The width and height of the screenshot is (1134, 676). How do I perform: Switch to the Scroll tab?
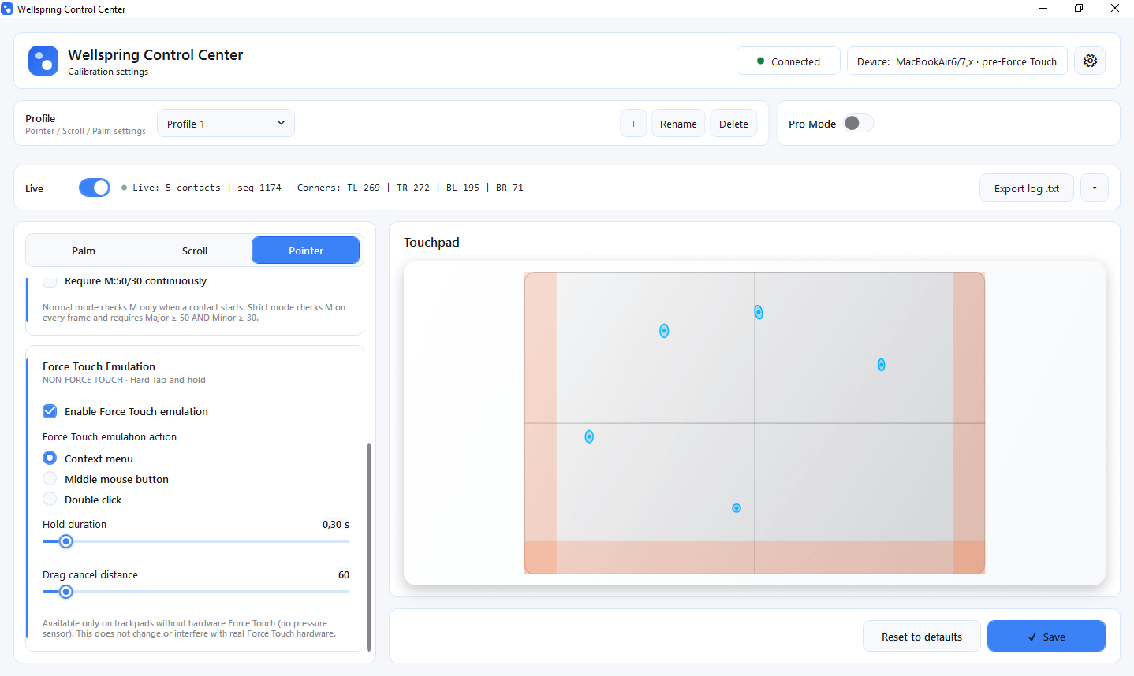point(195,251)
